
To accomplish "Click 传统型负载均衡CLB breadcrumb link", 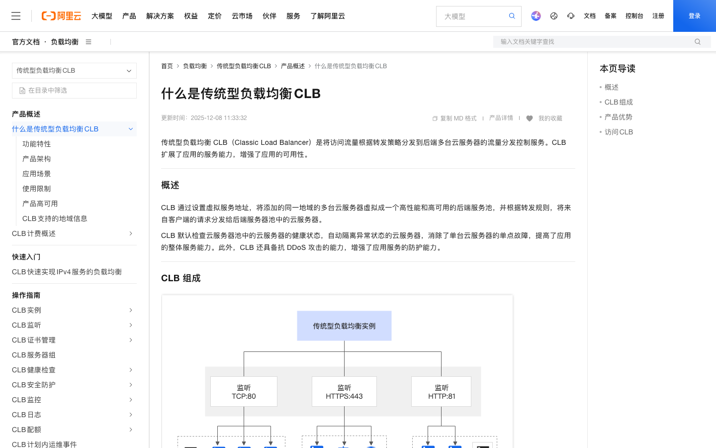I will click(244, 66).
